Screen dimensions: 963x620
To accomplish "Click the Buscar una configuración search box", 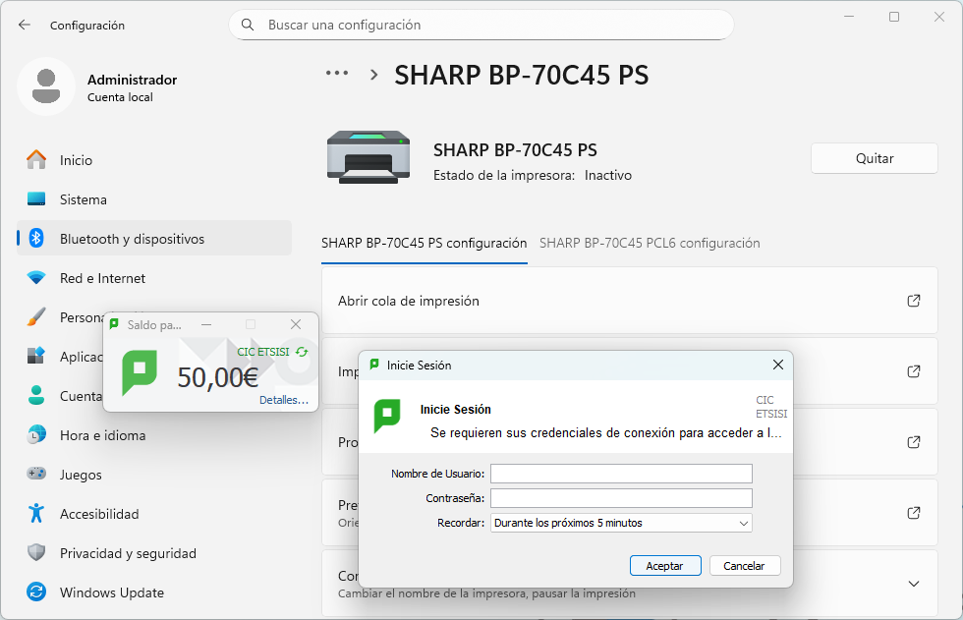I will pos(481,25).
